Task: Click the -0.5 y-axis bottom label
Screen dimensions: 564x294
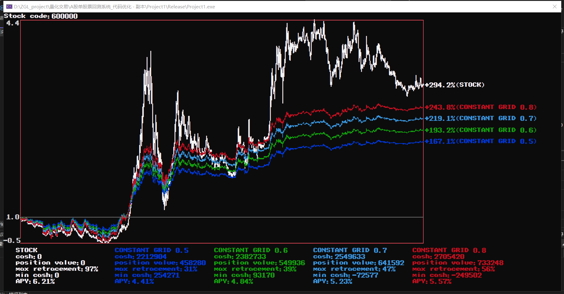Action: (x=12, y=240)
